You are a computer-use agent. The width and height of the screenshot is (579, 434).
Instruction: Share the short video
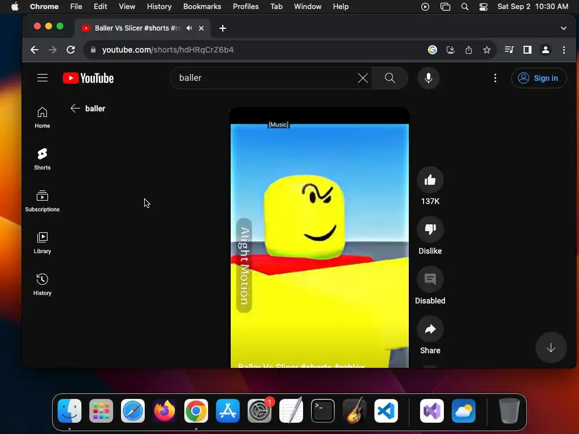point(430,329)
